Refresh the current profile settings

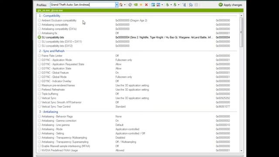pos(130,5)
